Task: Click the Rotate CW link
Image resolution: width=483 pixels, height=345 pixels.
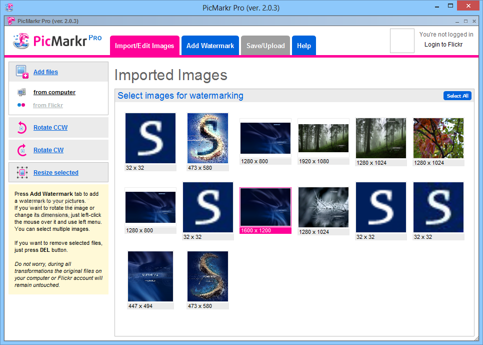Action: [48, 150]
